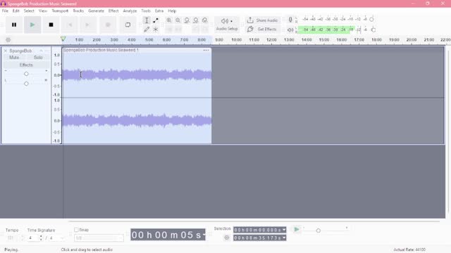The height and width of the screenshot is (253, 451).
Task: Select the Envelope tool
Action: (x=156, y=20)
